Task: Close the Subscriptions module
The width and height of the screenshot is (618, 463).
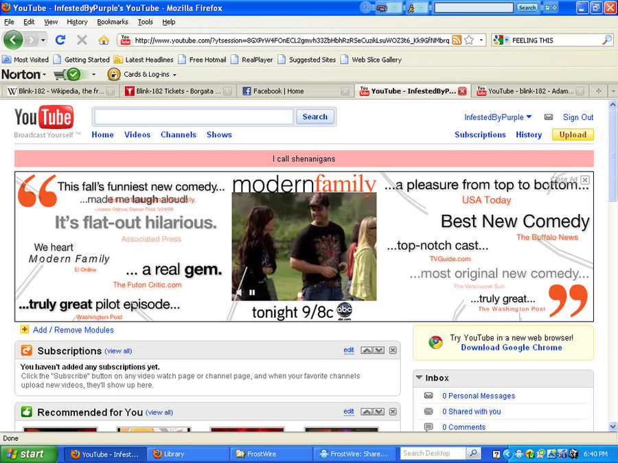Action: [393, 350]
